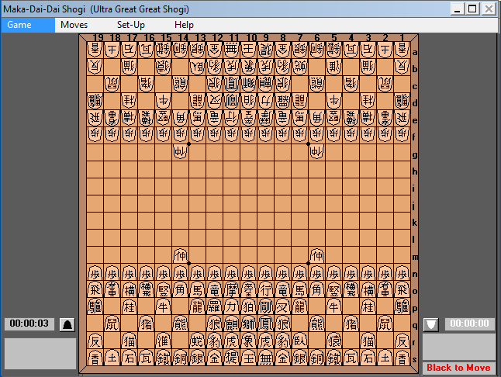
Task: Click the white piece clock button
Action: point(431,324)
